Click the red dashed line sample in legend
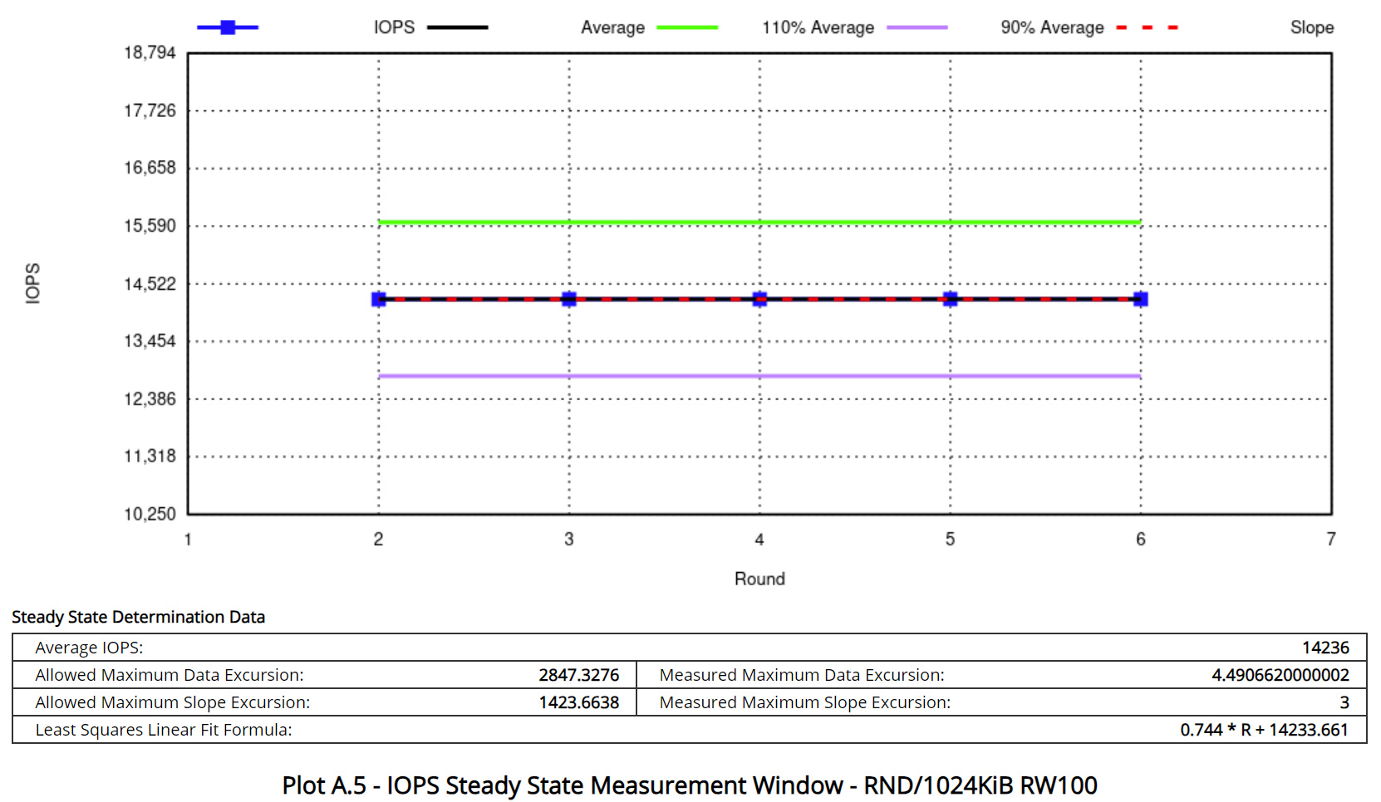 [1147, 27]
